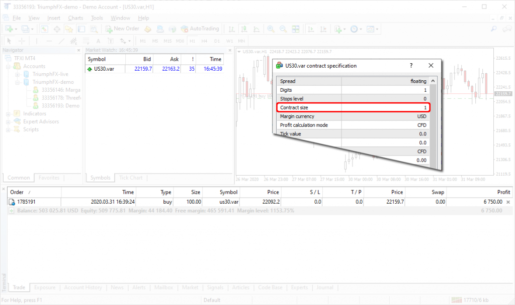Viewport: 515px width, 305px height.
Task: Open the Charts menu
Action: 75,18
